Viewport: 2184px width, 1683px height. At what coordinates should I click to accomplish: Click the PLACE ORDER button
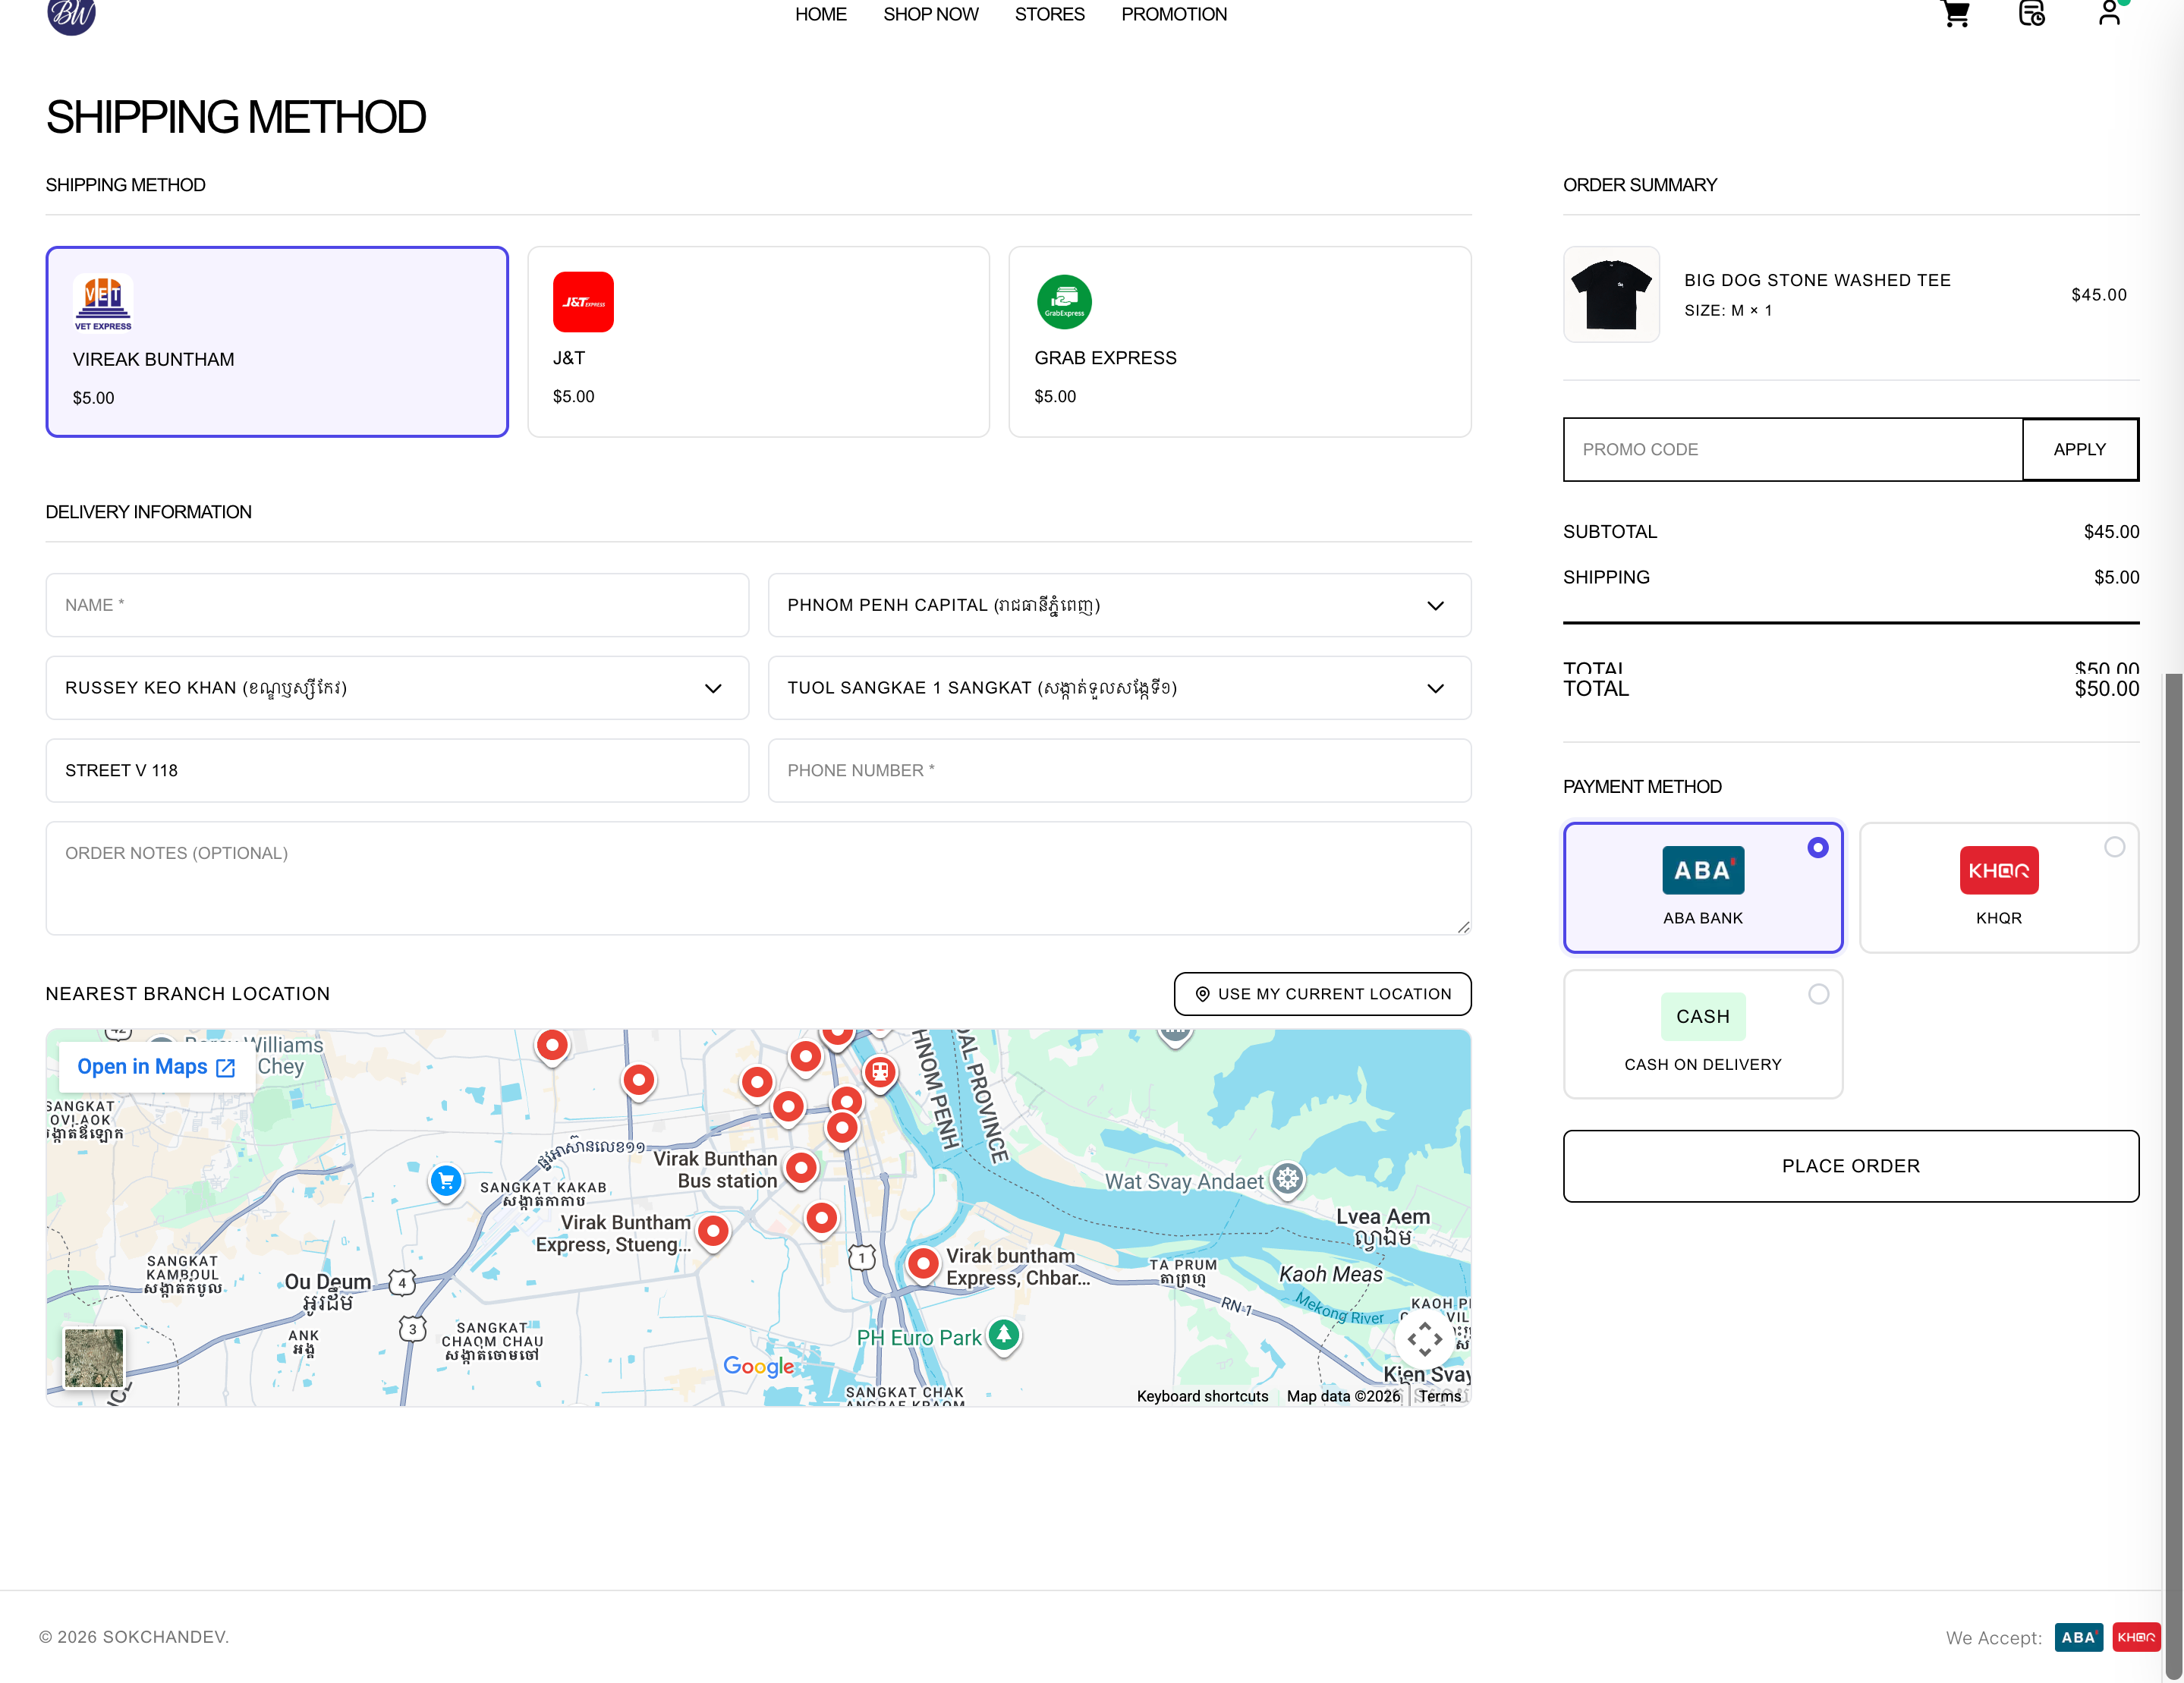tap(1850, 1166)
